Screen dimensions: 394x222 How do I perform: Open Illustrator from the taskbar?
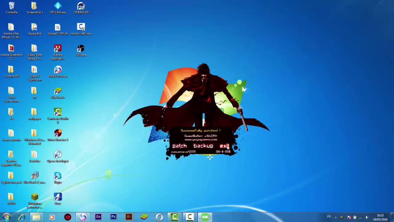(x=129, y=217)
